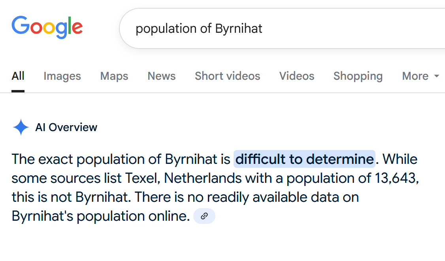
Task: Click the AI Overview sparkle icon
Action: (x=21, y=128)
